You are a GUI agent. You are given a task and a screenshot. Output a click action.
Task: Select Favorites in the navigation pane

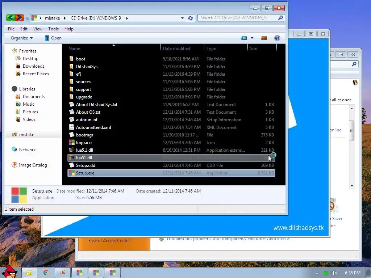[28, 51]
